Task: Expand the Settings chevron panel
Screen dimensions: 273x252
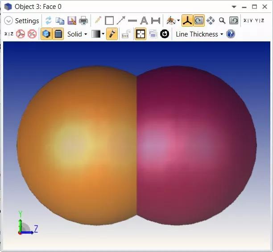Action: [x=8, y=21]
